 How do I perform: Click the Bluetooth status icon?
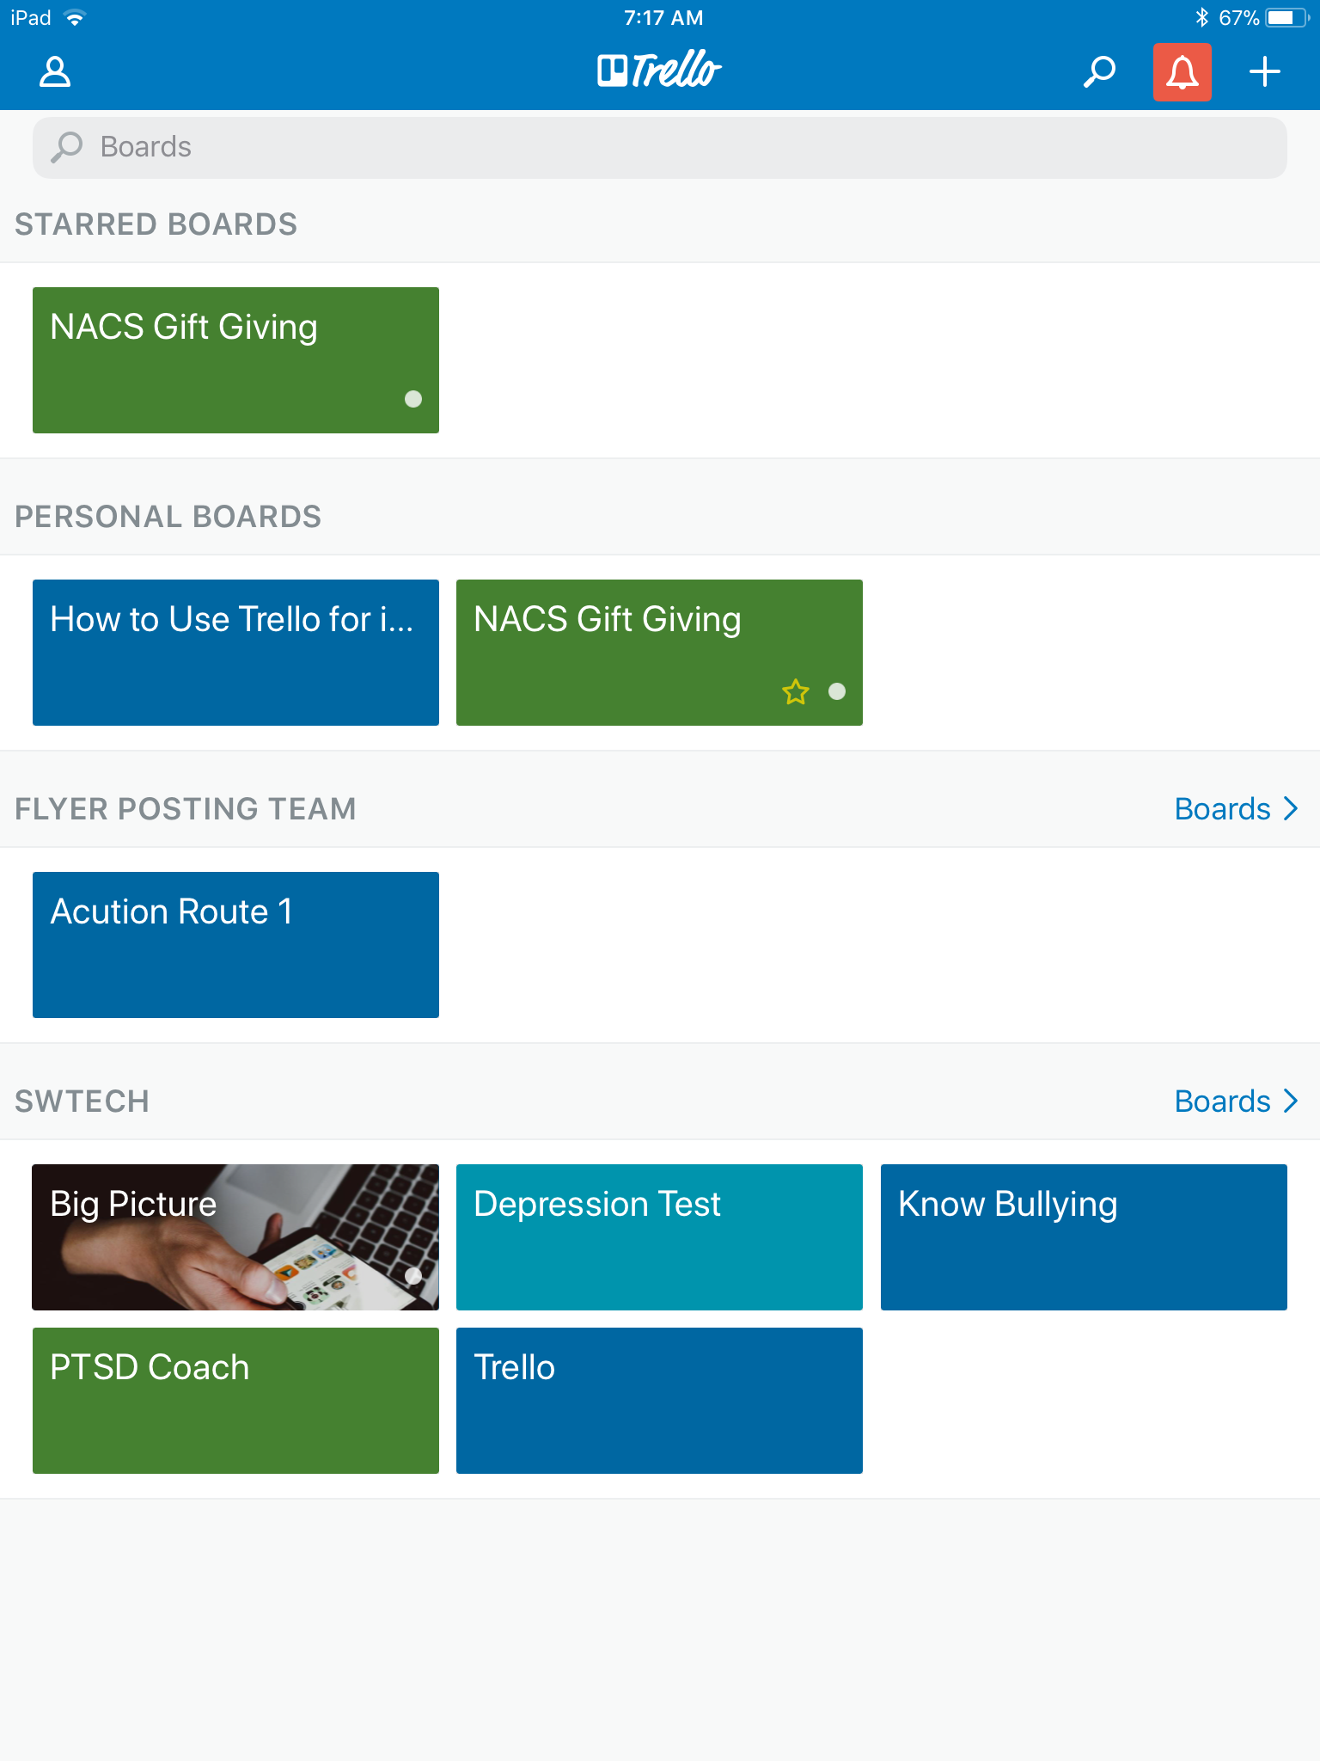[x=1201, y=17]
